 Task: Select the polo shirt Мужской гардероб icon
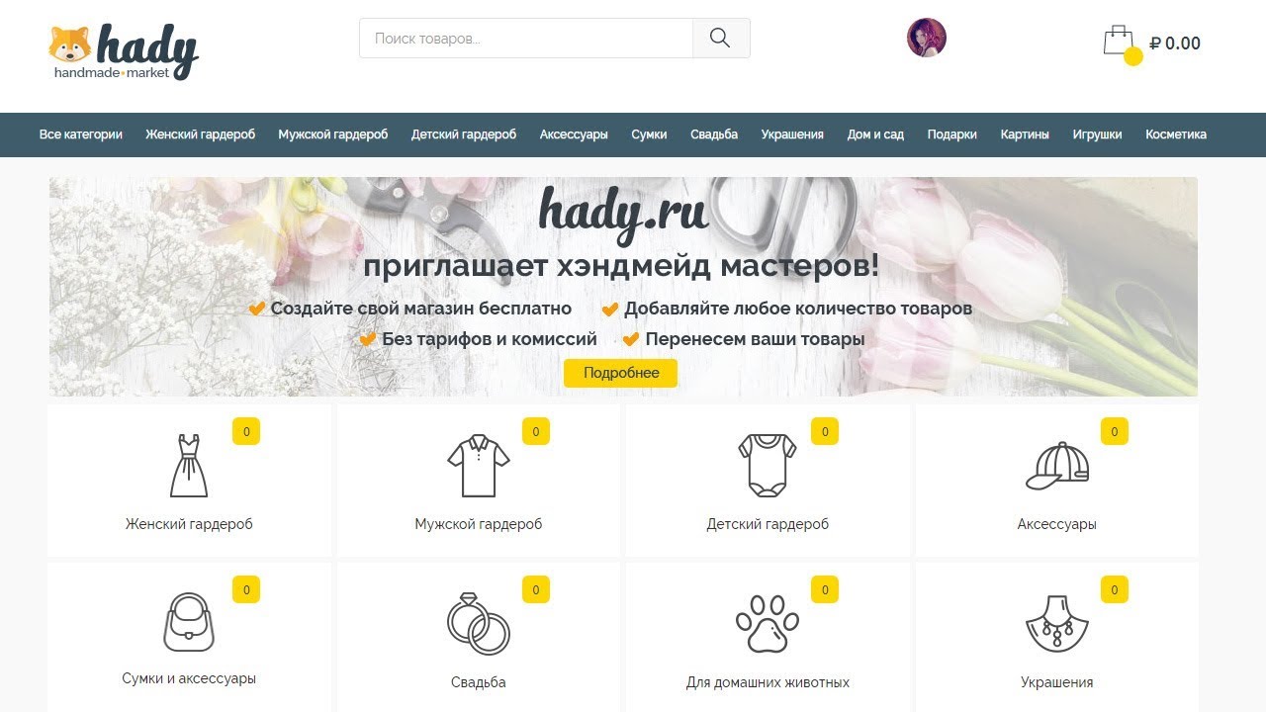click(x=479, y=465)
